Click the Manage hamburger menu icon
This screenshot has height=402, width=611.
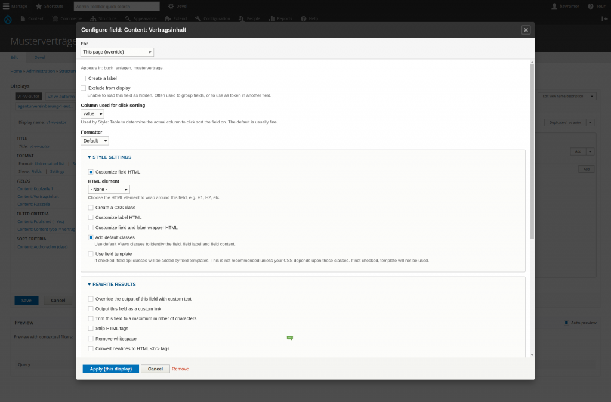click(x=6, y=6)
